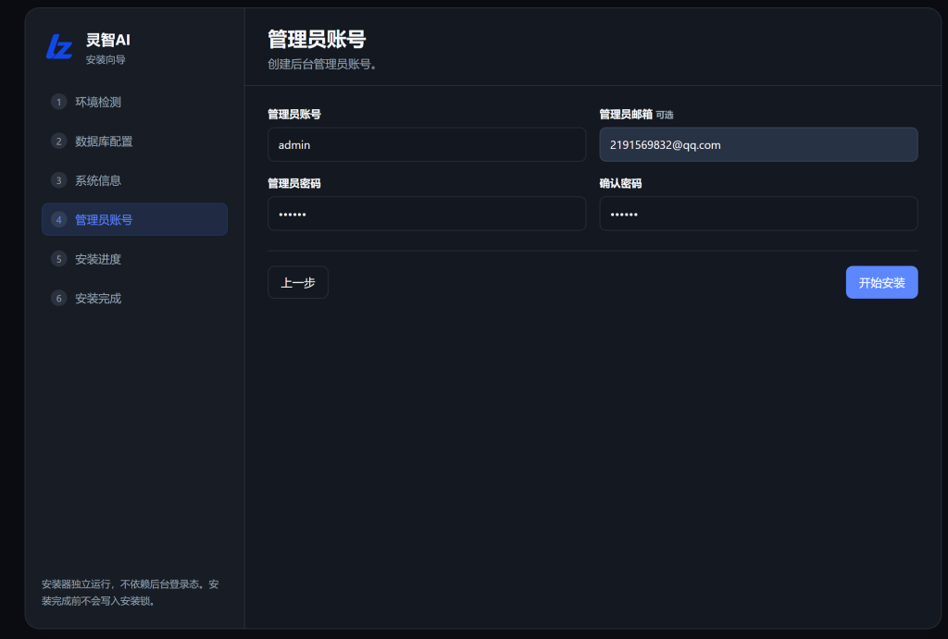Click the 上一步 button
The height and width of the screenshot is (639, 948).
pos(298,282)
